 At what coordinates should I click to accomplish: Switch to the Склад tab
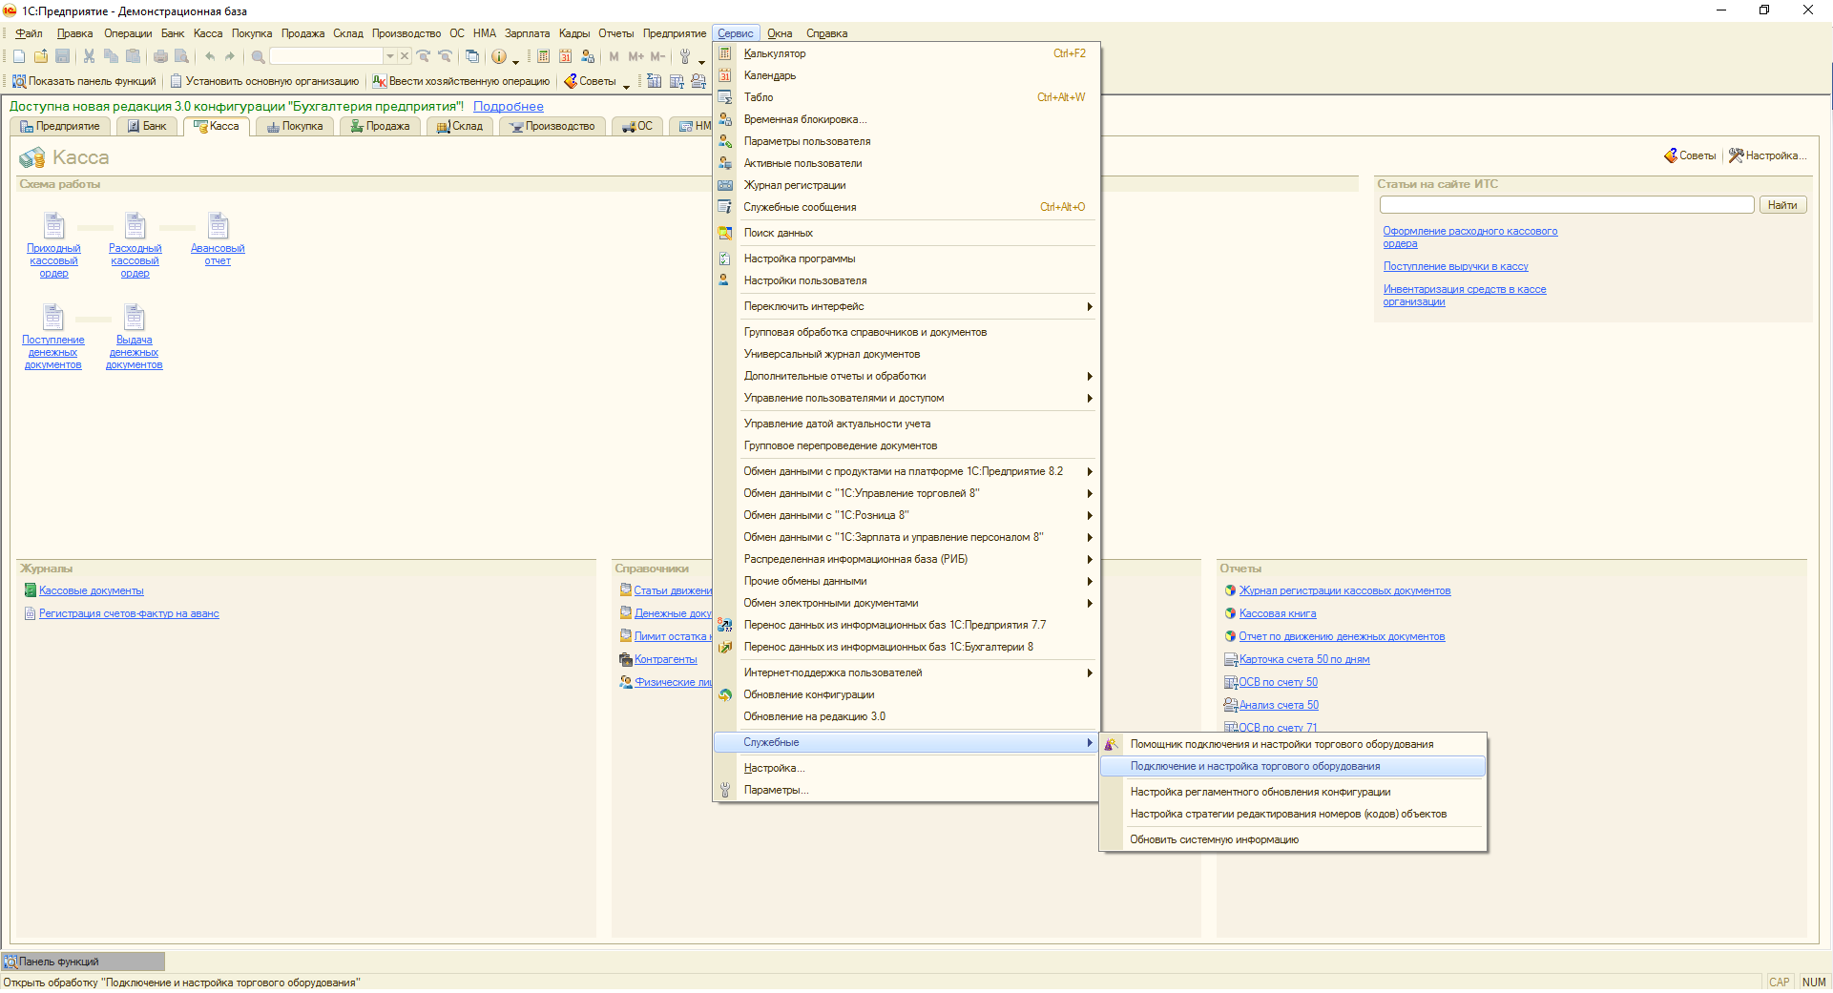coord(459,126)
